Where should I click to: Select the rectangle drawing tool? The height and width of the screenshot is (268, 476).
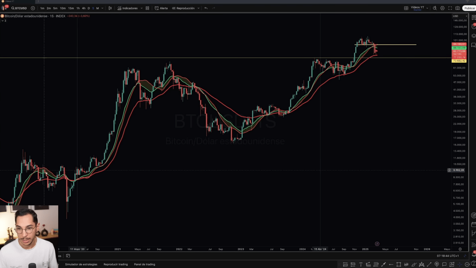[399, 264]
